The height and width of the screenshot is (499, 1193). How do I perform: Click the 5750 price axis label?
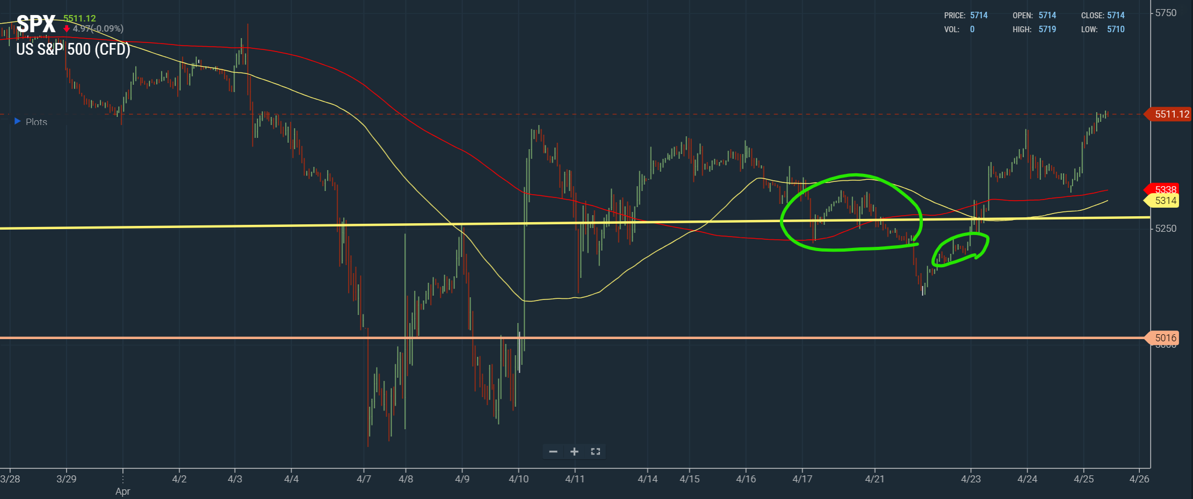click(1166, 13)
